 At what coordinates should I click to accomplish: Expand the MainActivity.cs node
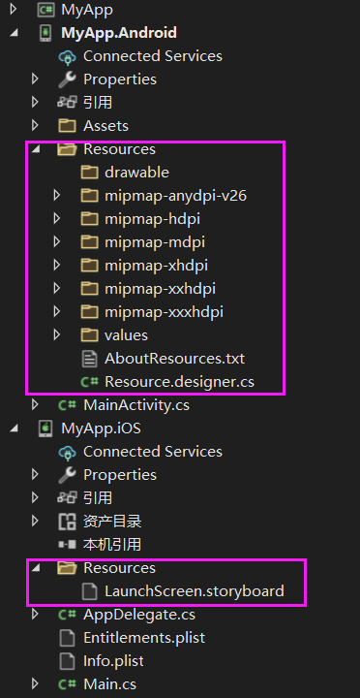coord(35,405)
